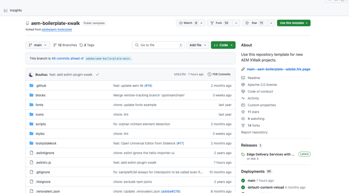This screenshot has width=349, height=193.
Task: Open the Add file dropdown
Action: (198, 45)
